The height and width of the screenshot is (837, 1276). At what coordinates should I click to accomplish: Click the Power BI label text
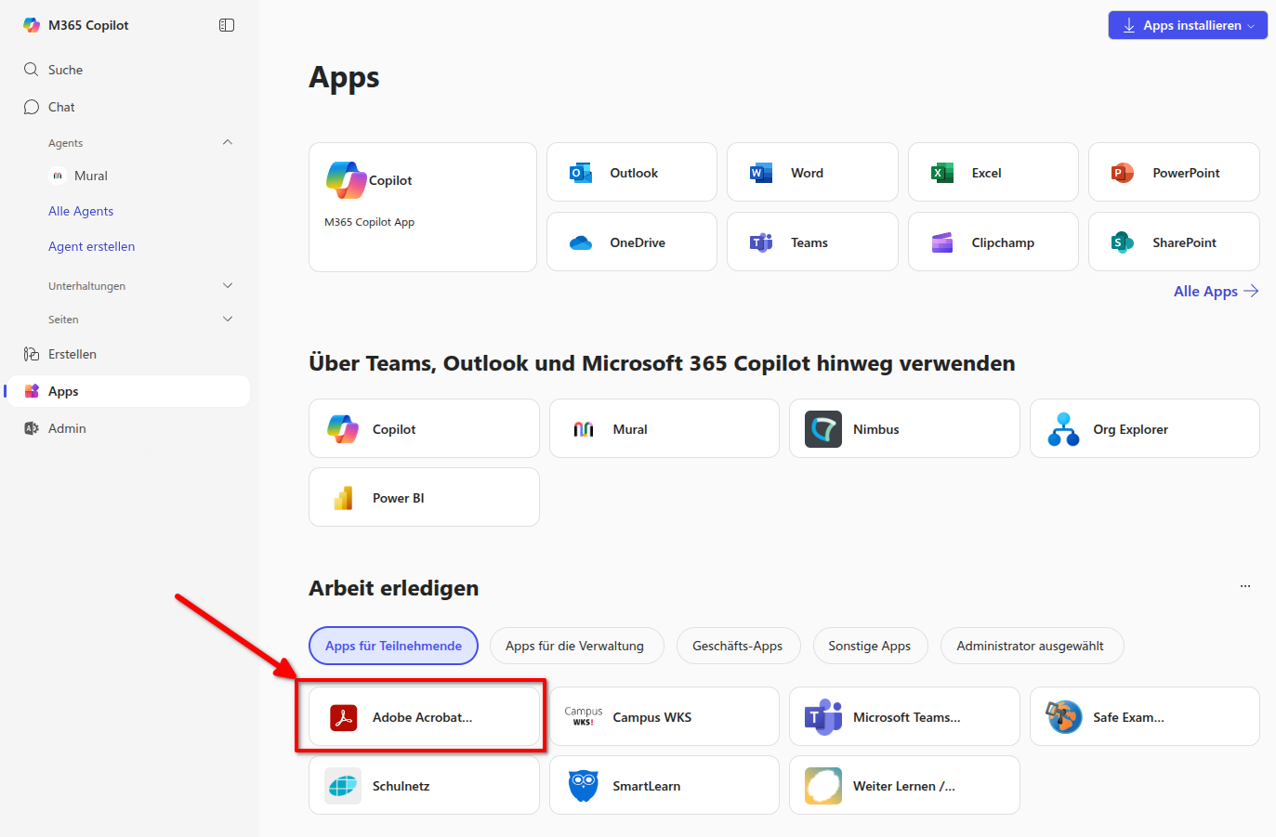pos(399,498)
